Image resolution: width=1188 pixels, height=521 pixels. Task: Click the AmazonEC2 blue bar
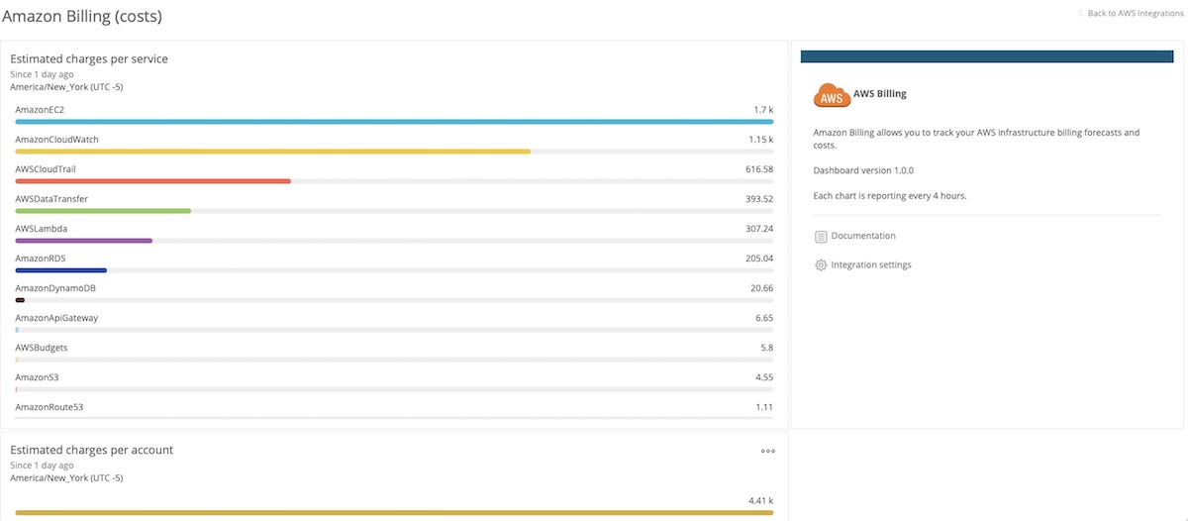394,122
